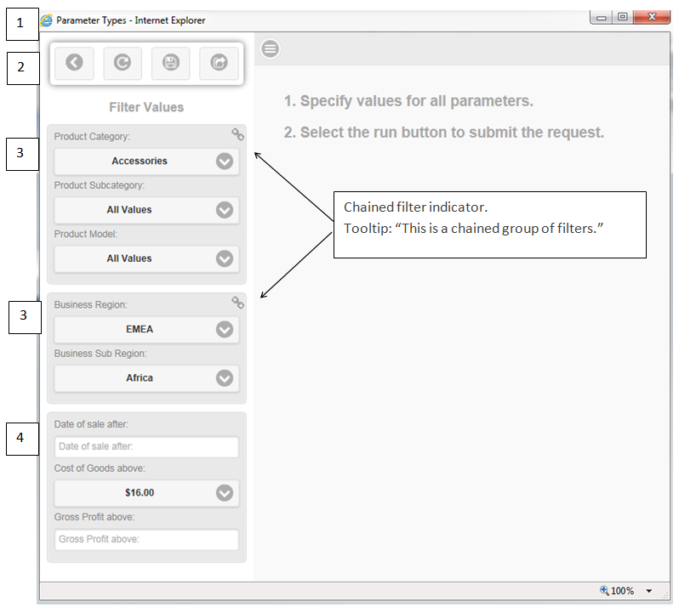Click chained filter link icon beside Product Category
This screenshot has height=607, width=679.
pyautogui.click(x=237, y=134)
